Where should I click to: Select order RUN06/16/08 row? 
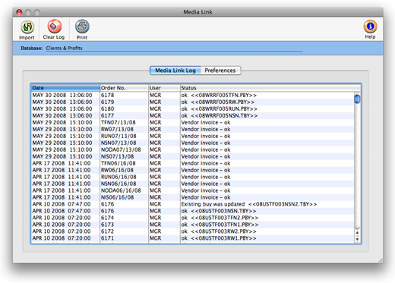pos(192,178)
